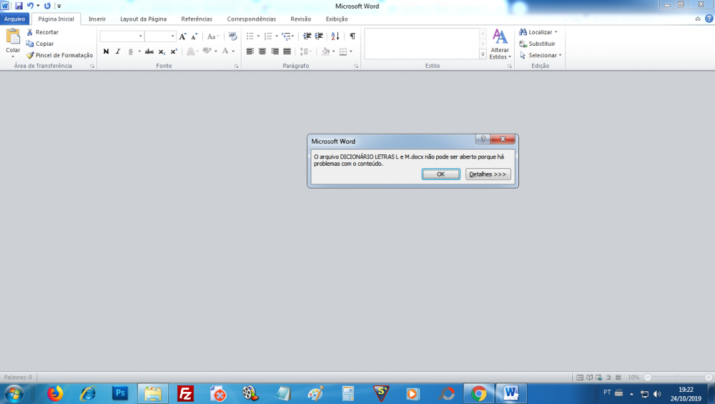
Task: Expand the styles gallery more arrow
Action: 483,54
